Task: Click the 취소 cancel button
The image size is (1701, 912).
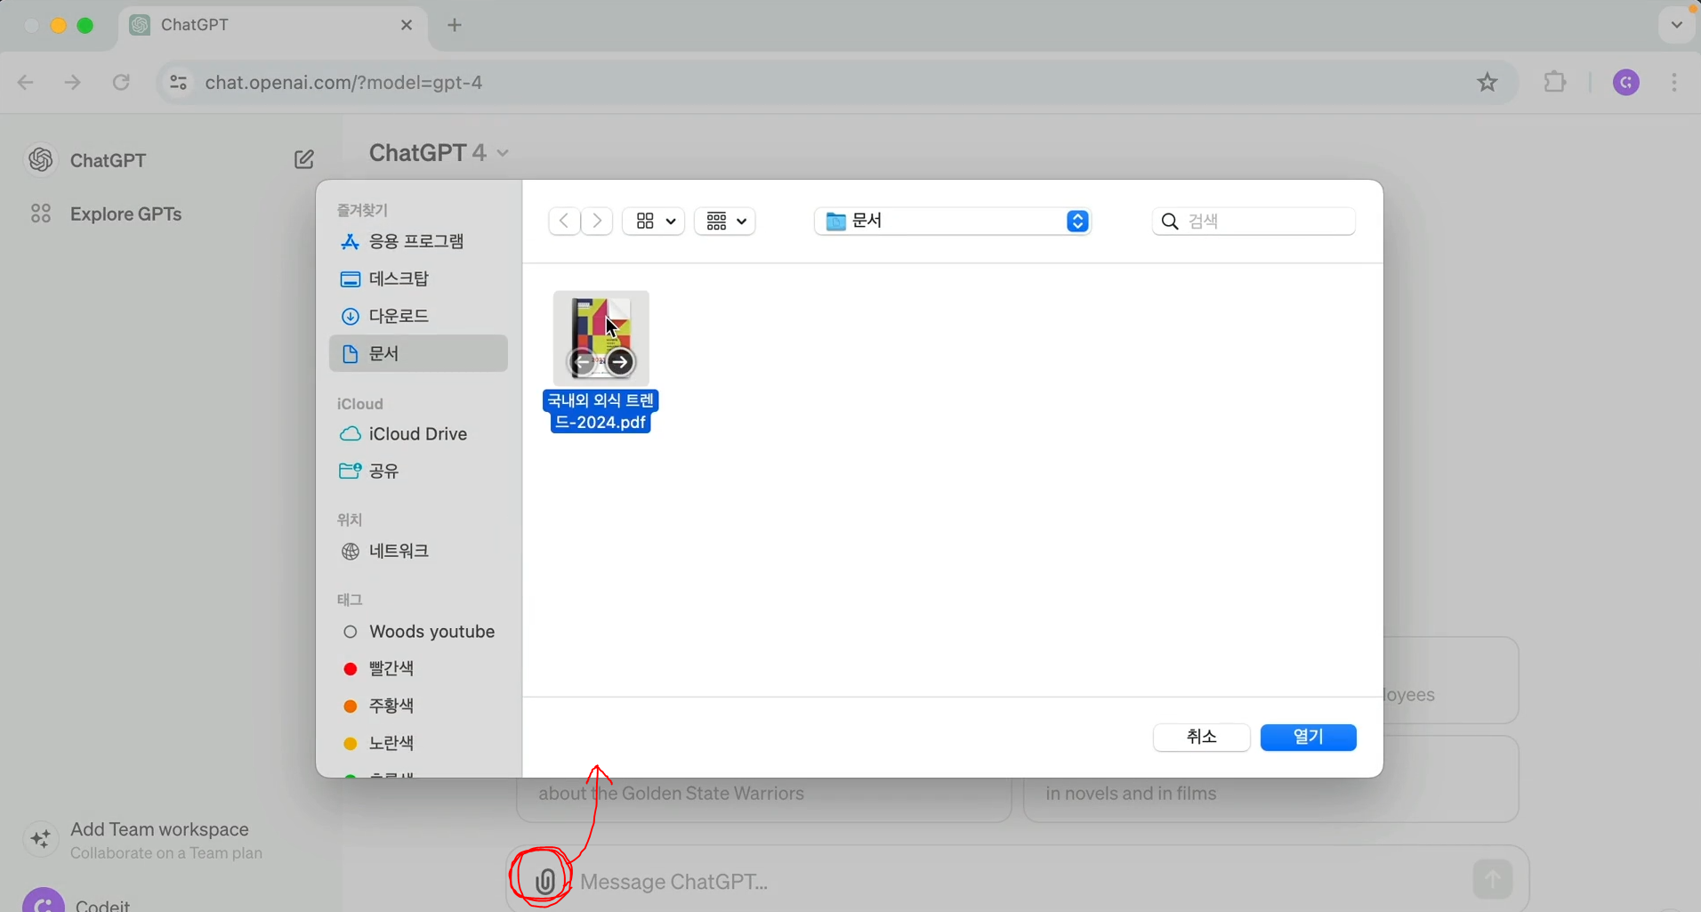Action: tap(1202, 737)
